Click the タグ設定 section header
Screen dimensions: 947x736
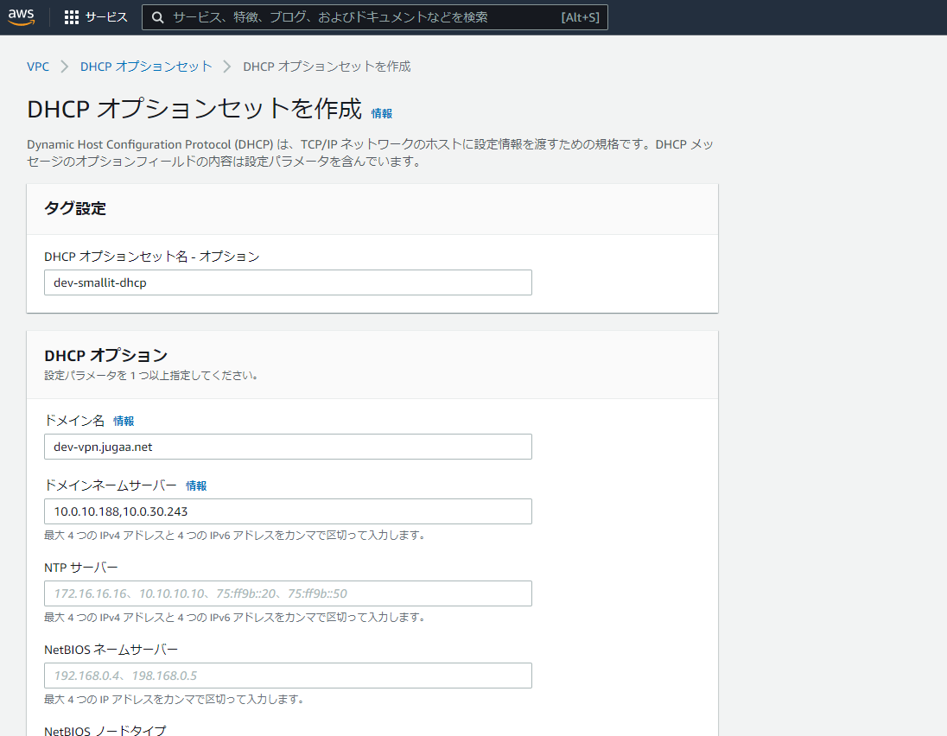[74, 208]
